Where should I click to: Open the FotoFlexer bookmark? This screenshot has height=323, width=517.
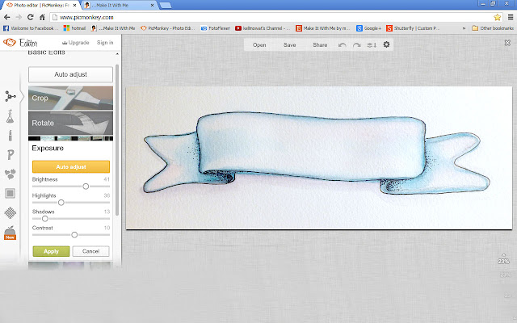(216, 28)
